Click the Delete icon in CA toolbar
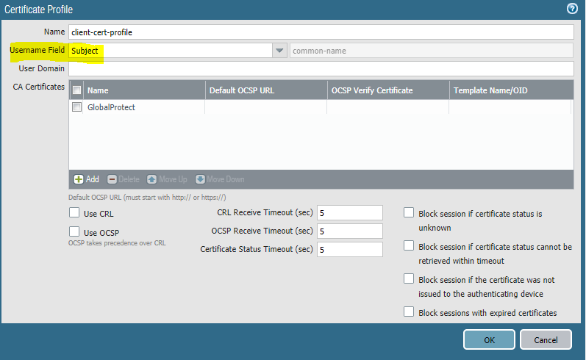This screenshot has height=360, width=586. [112, 179]
